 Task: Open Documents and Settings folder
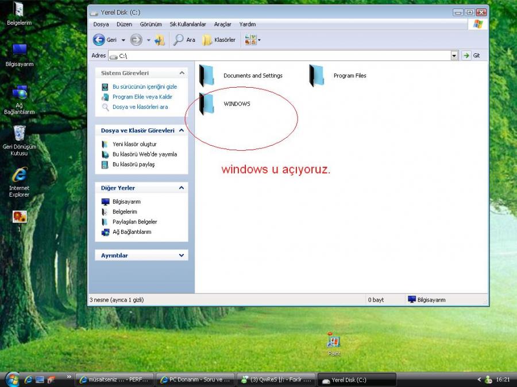207,76
